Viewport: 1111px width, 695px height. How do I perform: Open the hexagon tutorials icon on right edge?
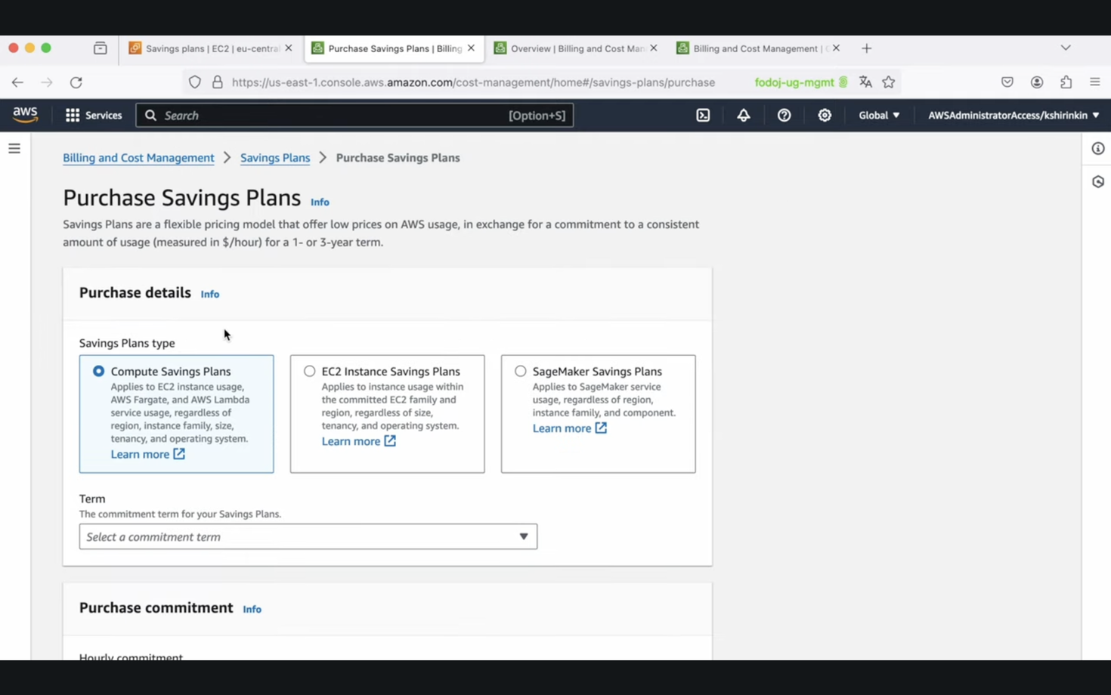click(1098, 182)
